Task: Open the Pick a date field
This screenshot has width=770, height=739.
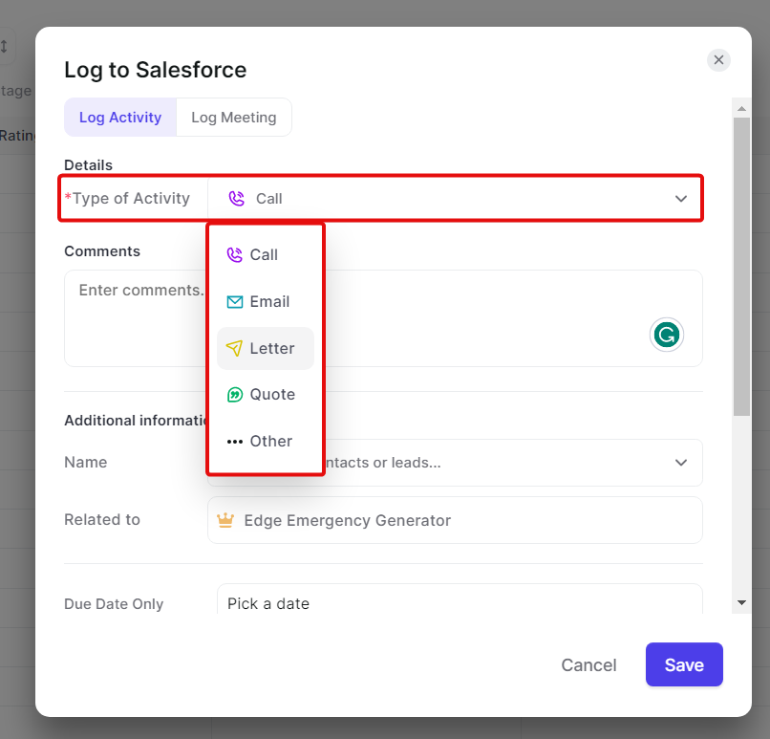Action: [382, 603]
